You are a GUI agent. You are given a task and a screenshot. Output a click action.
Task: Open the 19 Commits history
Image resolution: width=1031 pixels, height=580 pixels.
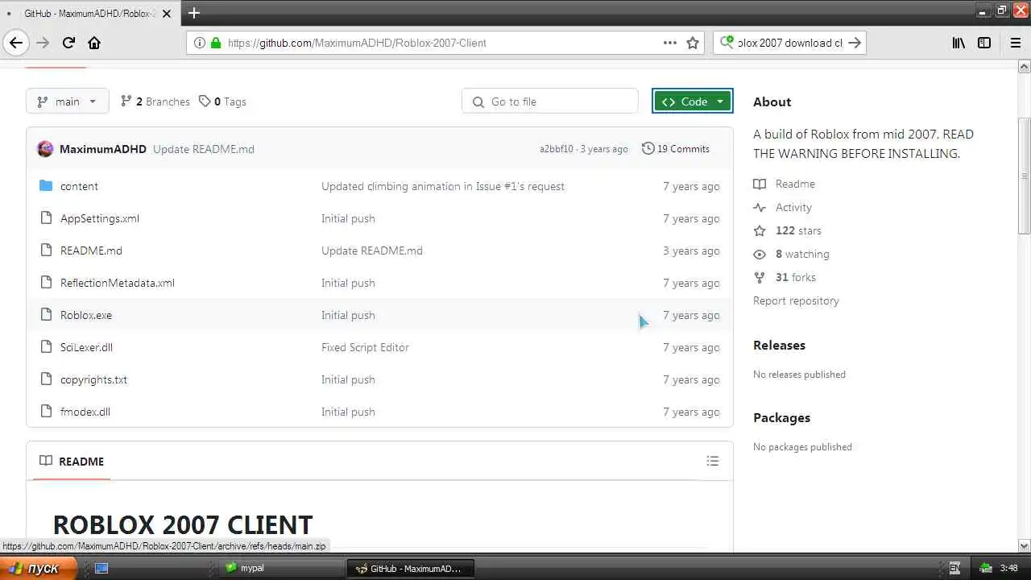click(x=676, y=149)
